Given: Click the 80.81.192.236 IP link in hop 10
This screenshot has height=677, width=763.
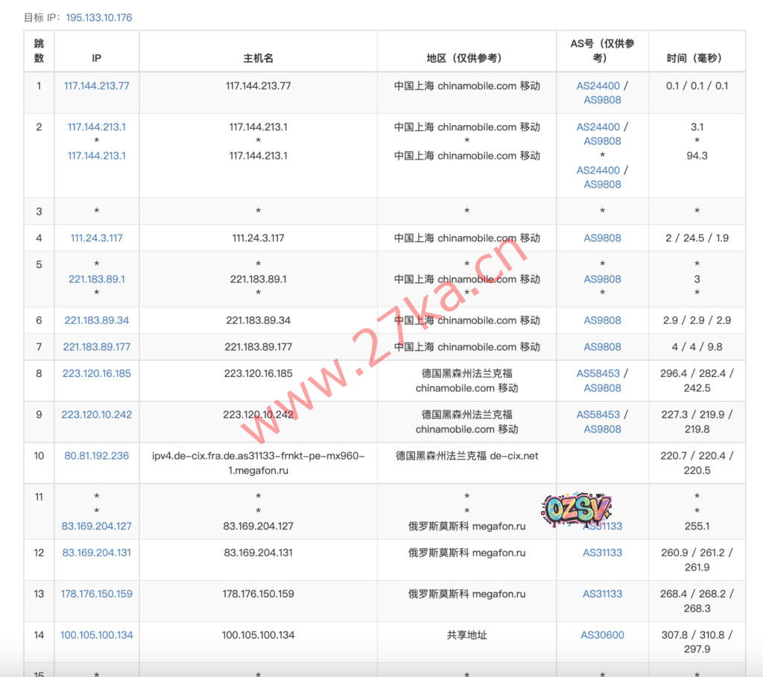Looking at the screenshot, I should 96,456.
